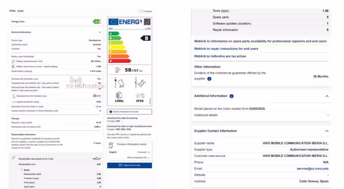The image size is (344, 189).
Task: Collapse the Additional Information section
Action: [327, 96]
